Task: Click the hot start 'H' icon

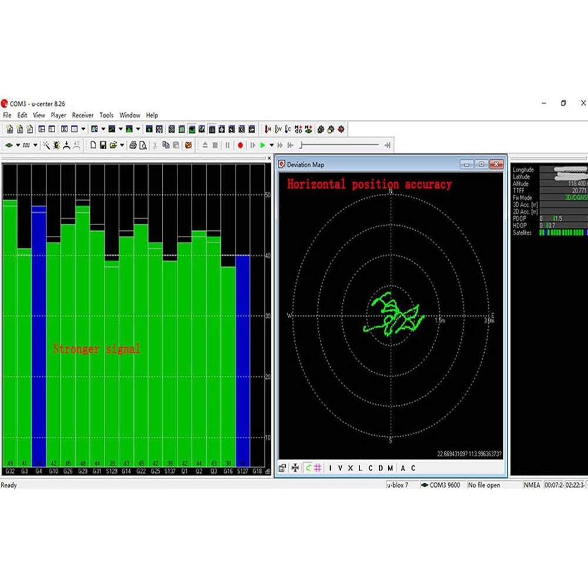Action: point(268,129)
